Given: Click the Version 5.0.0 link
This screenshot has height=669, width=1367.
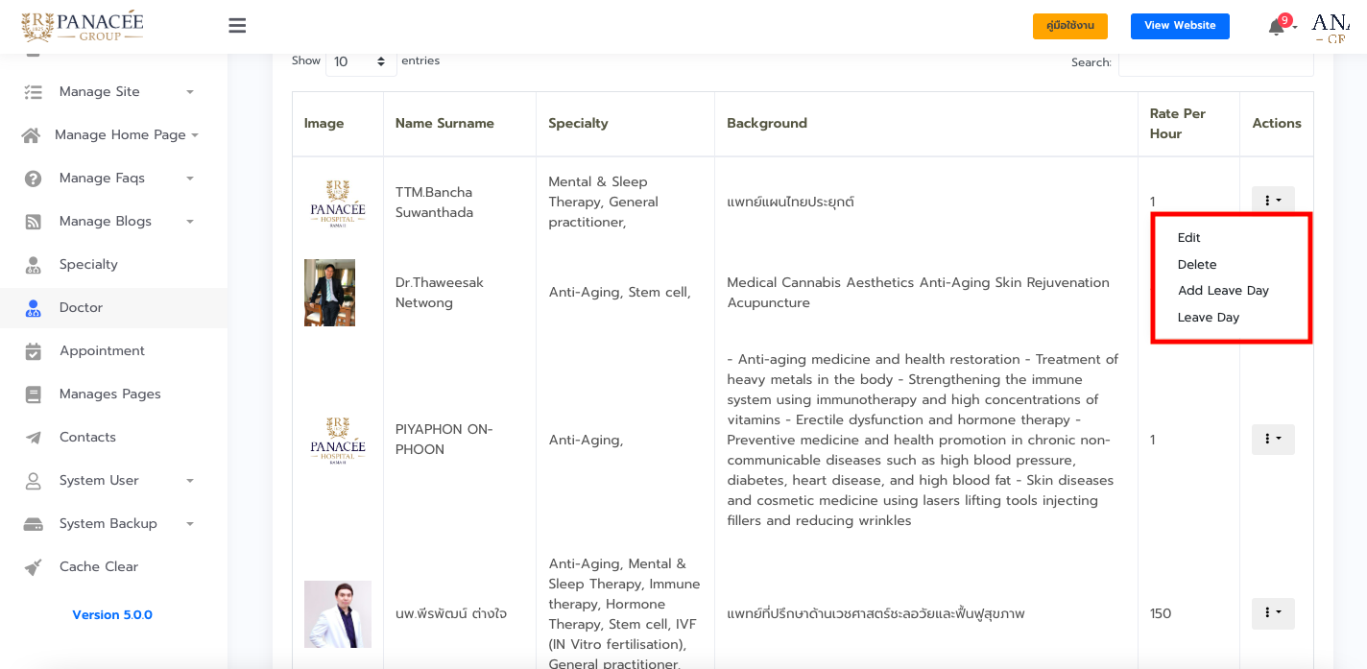Looking at the screenshot, I should pos(112,615).
